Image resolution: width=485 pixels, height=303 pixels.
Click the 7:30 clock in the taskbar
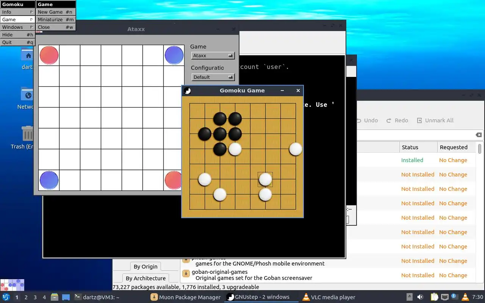(x=478, y=297)
